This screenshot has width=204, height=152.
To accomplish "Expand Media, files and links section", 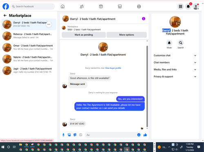I will click(x=175, y=70).
